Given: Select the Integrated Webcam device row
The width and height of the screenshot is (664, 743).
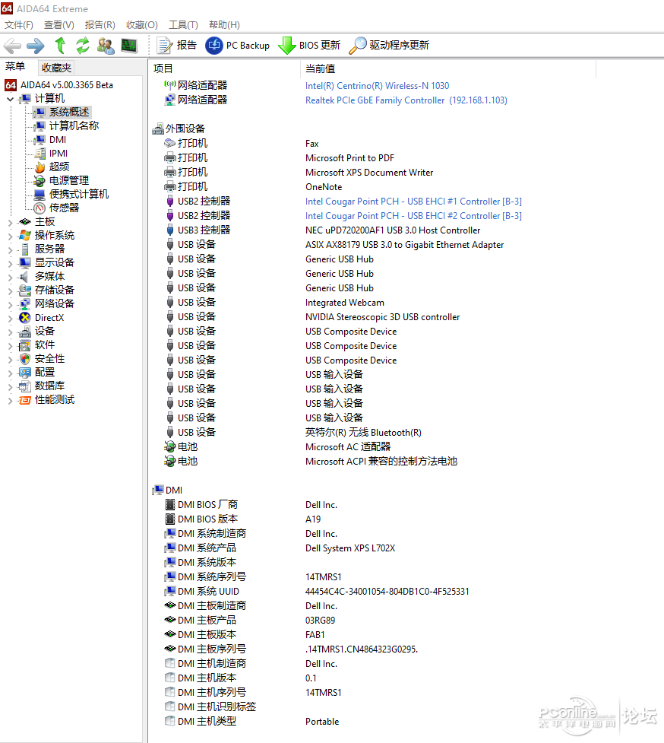Looking at the screenshot, I should coord(345,303).
